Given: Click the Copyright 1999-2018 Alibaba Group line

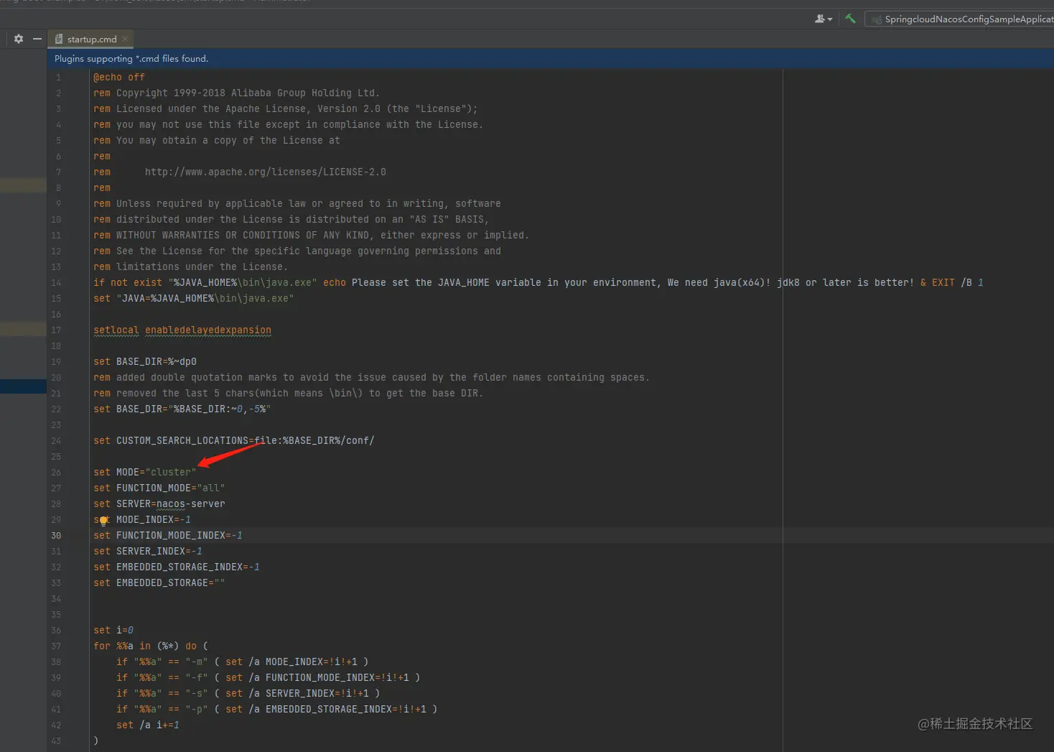Looking at the screenshot, I should (236, 93).
